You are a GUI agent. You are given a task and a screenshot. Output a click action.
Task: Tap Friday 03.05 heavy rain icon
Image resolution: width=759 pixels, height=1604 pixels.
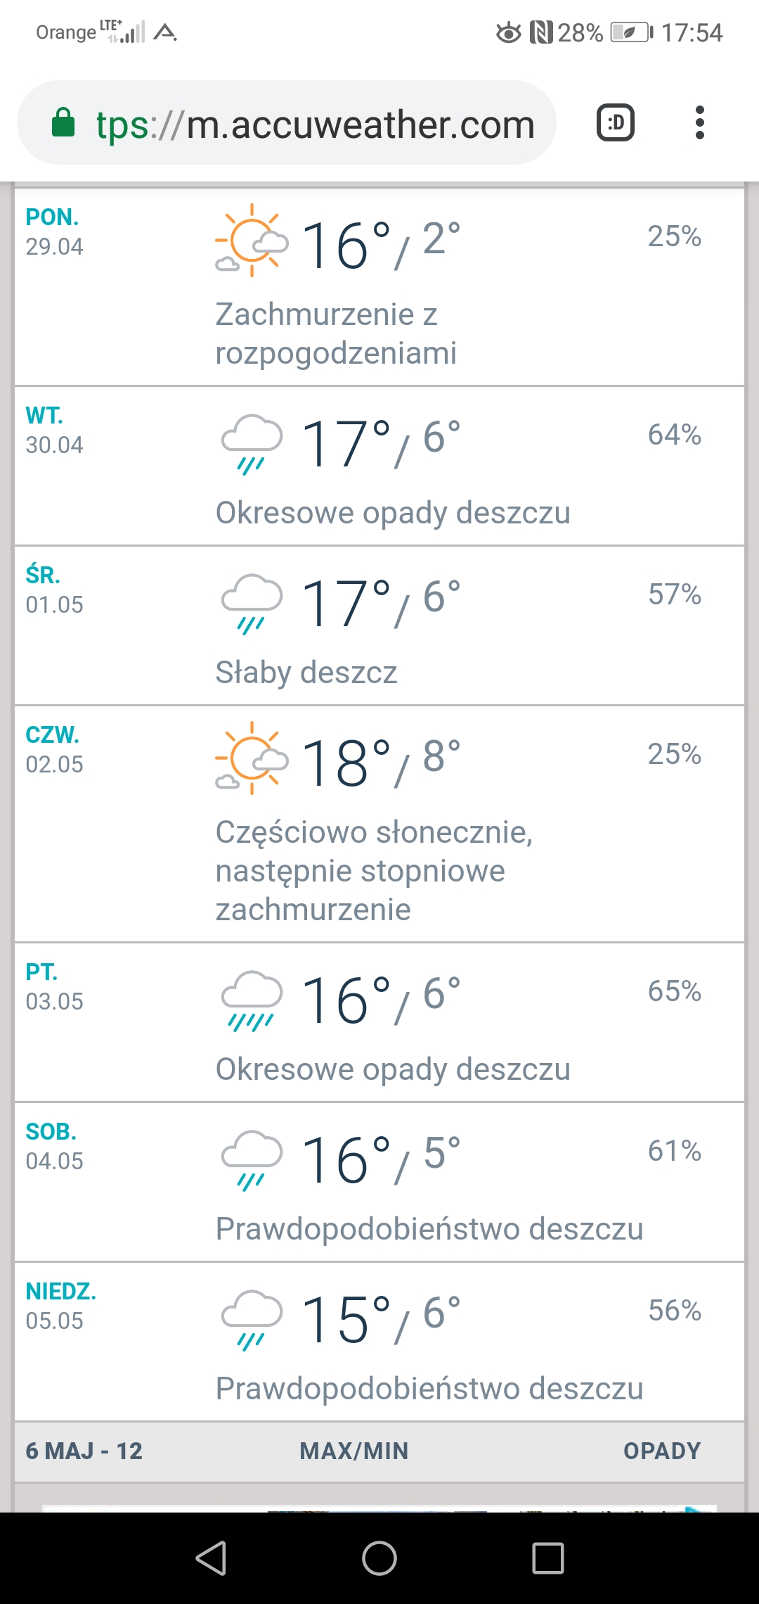pos(252,1000)
